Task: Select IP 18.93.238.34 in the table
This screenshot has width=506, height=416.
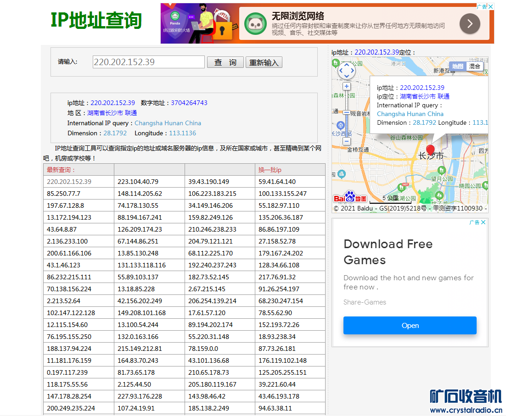Action: click(x=277, y=337)
